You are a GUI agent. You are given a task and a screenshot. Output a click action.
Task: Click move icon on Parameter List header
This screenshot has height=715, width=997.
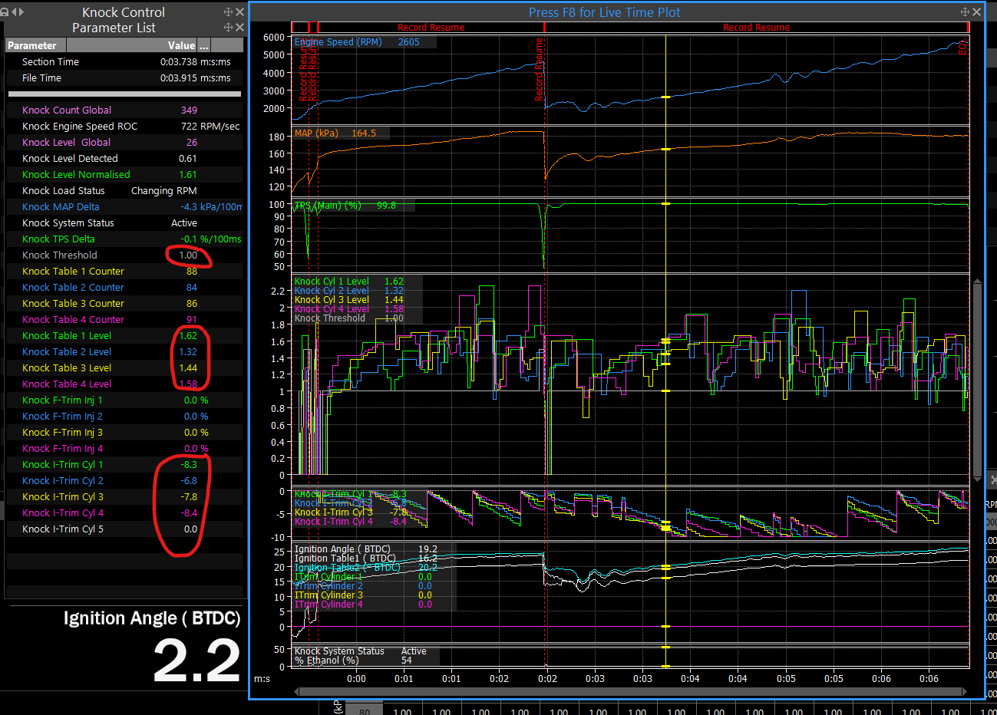228,28
